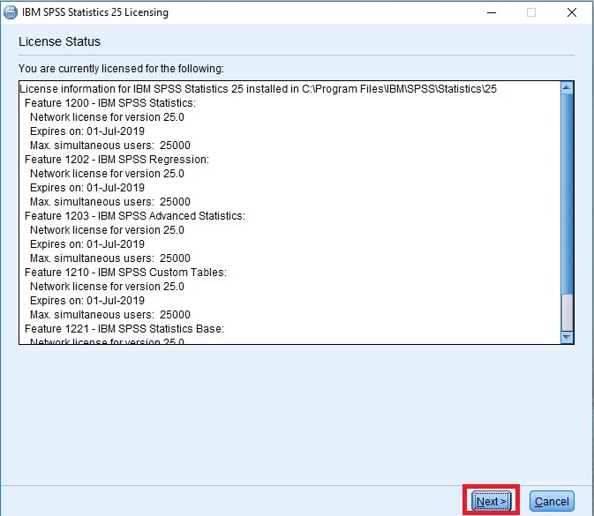The width and height of the screenshot is (594, 516).
Task: Click the scrollbar down arrow
Action: (x=568, y=336)
